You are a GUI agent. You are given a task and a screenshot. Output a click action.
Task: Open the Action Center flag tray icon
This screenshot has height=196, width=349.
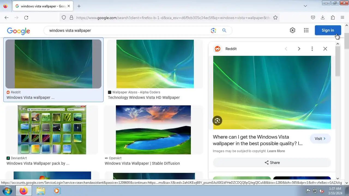click(308, 191)
